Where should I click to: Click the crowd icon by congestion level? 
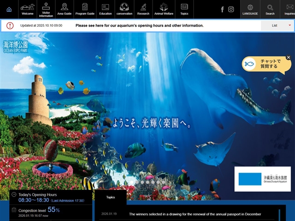click(14, 210)
